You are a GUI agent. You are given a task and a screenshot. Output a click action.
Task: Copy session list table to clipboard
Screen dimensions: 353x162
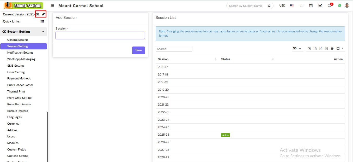click(x=309, y=49)
